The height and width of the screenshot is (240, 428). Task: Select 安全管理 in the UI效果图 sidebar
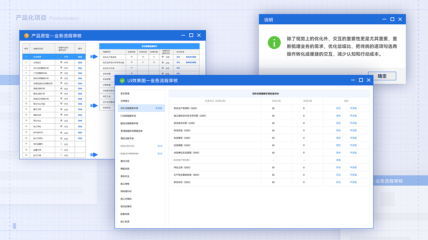tap(125, 94)
